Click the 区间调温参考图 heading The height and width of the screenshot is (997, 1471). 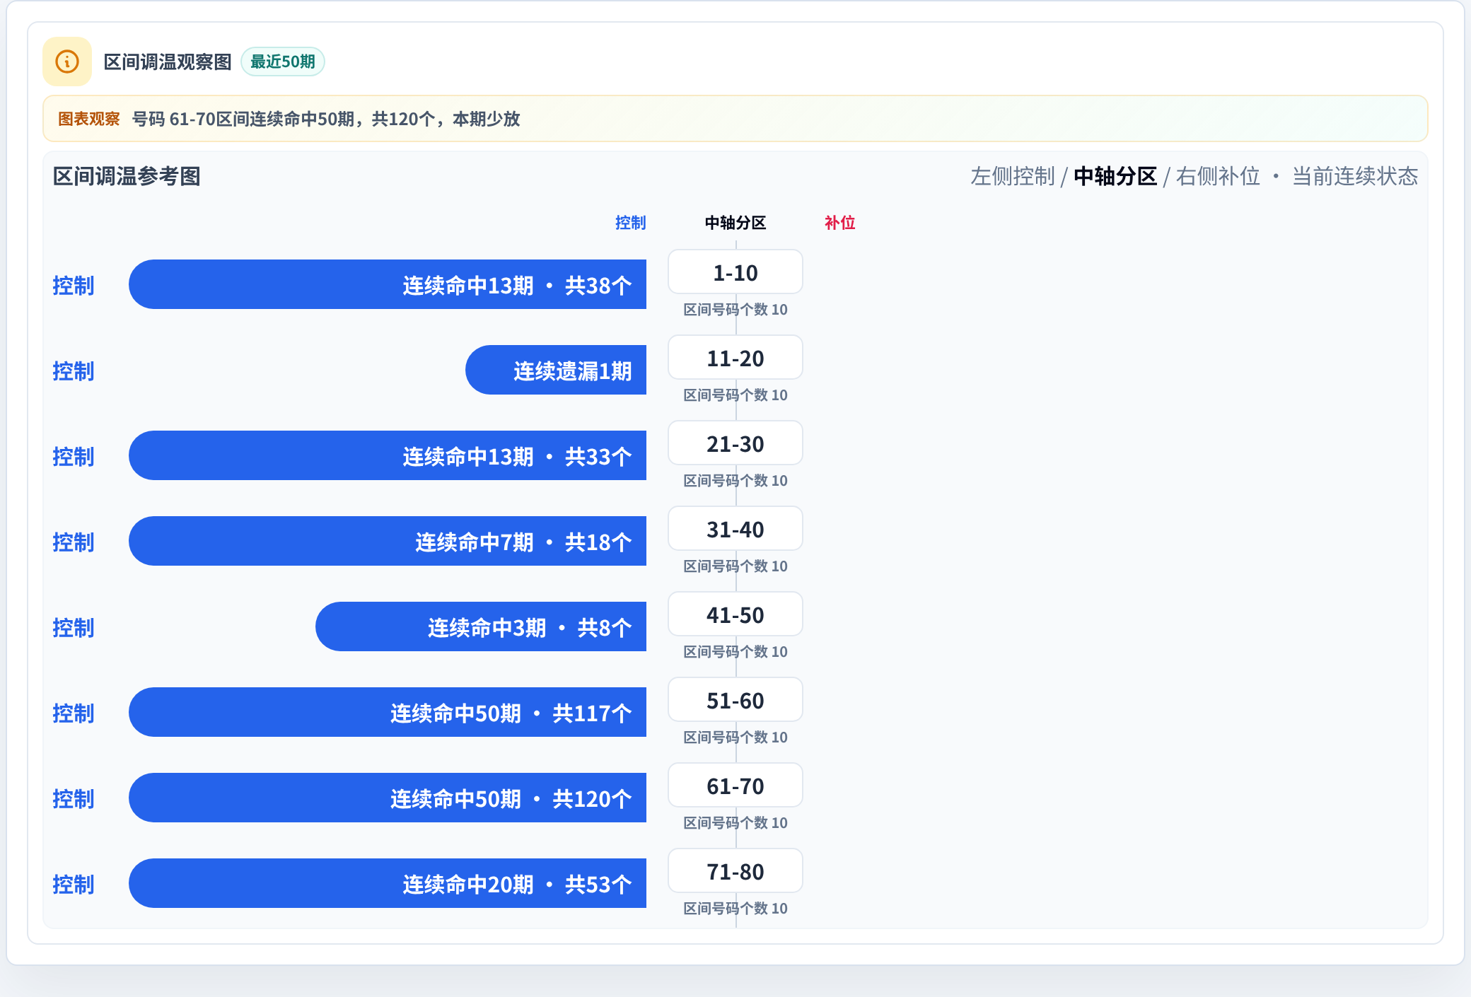(x=127, y=176)
